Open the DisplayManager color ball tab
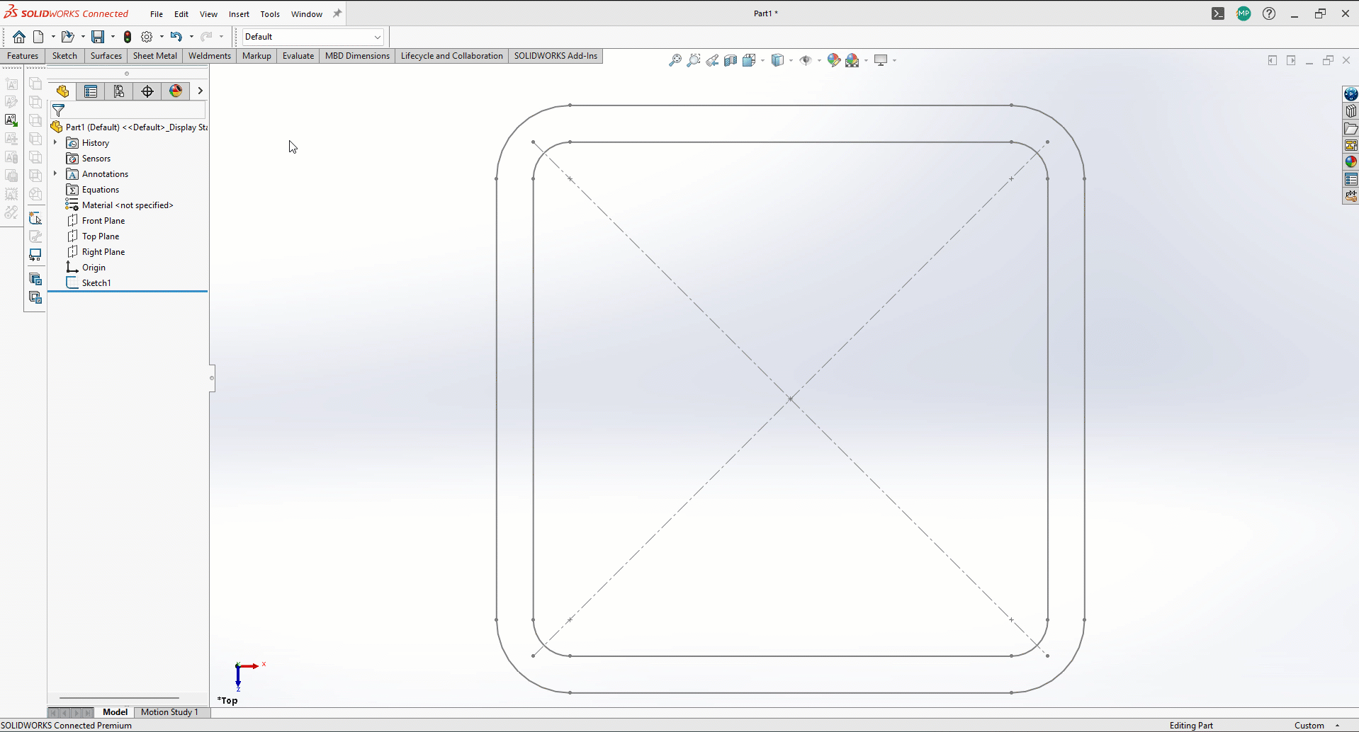 pos(176,91)
